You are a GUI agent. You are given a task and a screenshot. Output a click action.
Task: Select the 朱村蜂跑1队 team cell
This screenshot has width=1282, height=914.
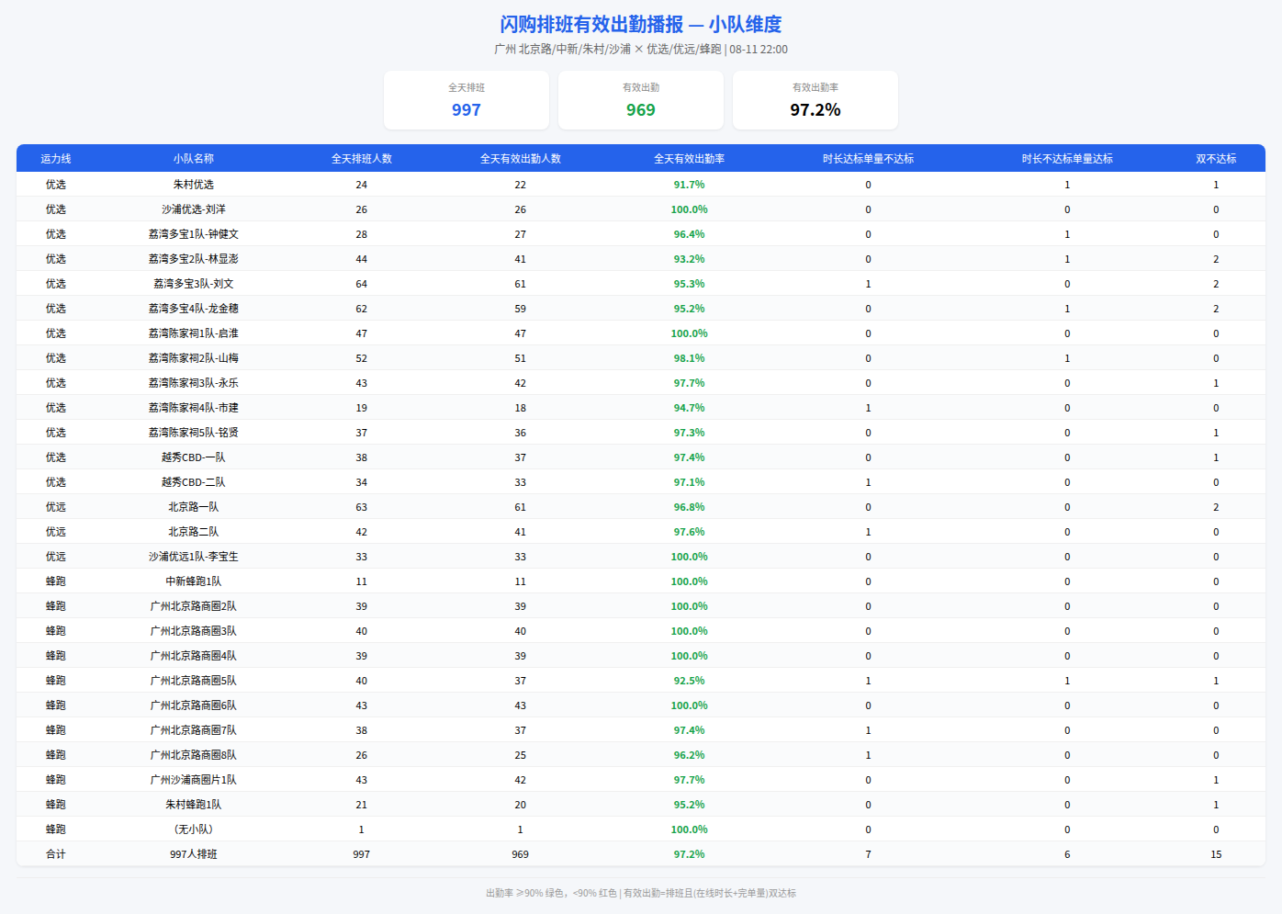[194, 805]
